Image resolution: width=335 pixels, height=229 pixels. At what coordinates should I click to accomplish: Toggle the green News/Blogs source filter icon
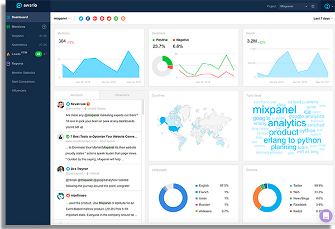pos(116,18)
